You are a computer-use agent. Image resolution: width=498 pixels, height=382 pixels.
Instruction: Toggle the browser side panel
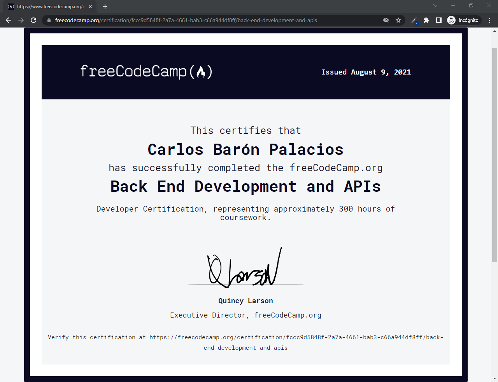click(439, 20)
